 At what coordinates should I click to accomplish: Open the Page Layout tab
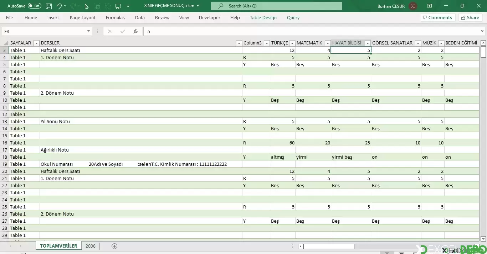[x=82, y=17]
